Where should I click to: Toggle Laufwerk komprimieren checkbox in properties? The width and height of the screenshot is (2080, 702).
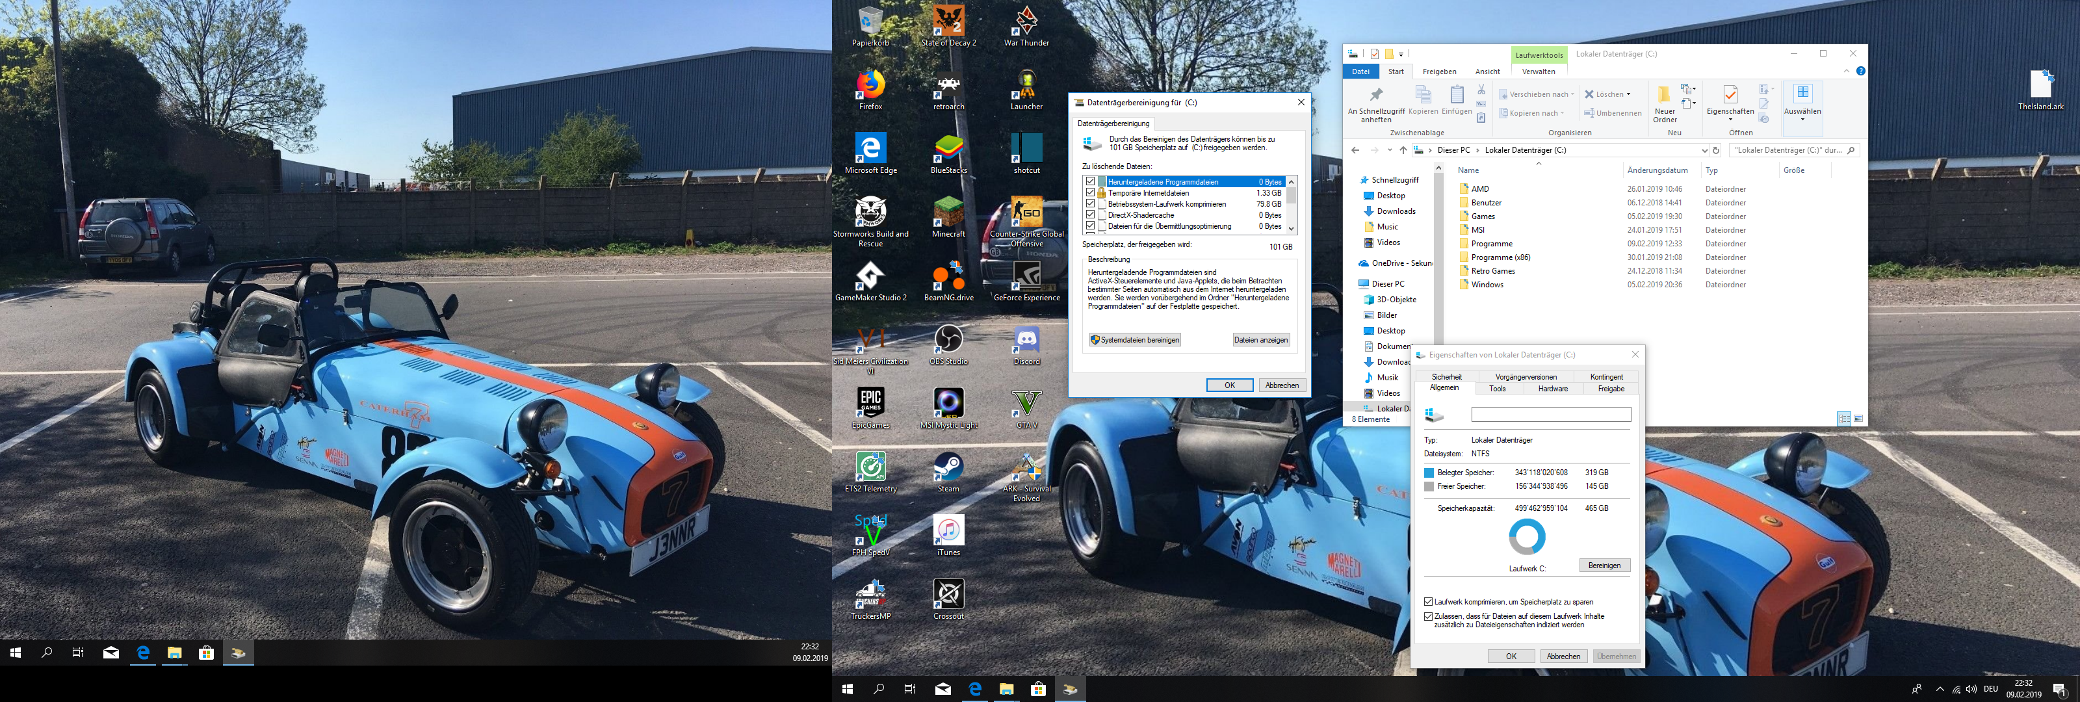point(1429,602)
